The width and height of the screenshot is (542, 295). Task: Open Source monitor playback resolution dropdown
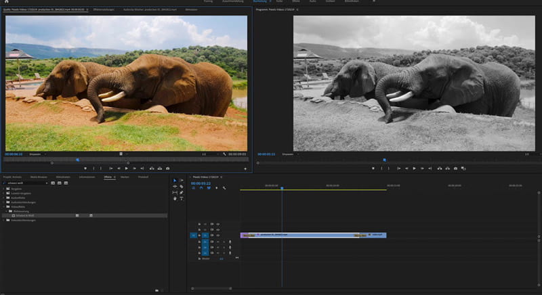(211, 154)
